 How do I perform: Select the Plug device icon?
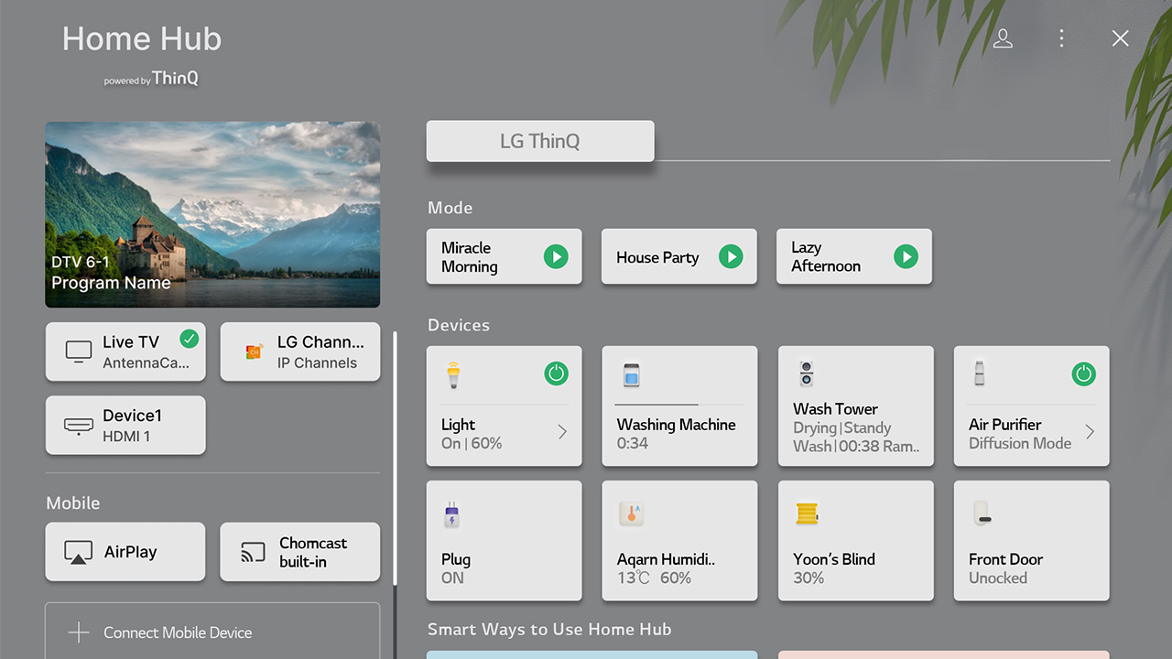[452, 516]
